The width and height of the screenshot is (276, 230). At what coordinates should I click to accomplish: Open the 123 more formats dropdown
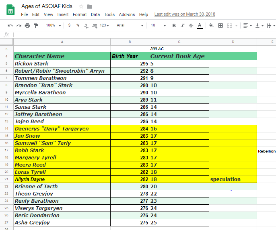(x=104, y=25)
